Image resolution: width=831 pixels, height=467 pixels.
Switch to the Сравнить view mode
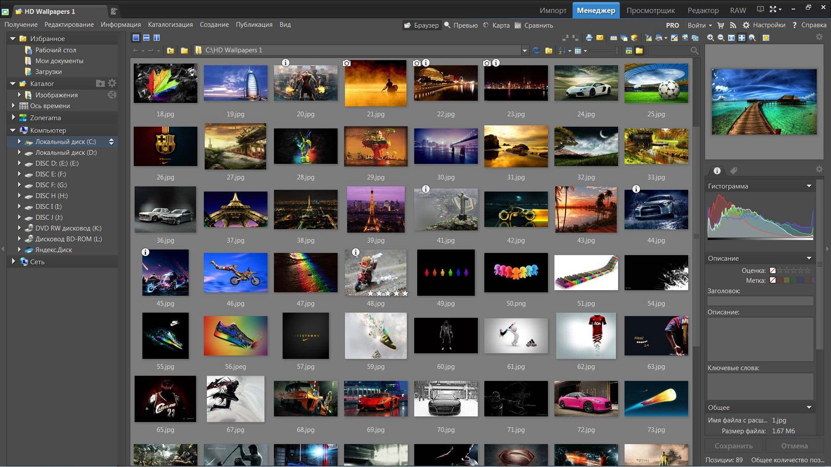click(x=534, y=25)
